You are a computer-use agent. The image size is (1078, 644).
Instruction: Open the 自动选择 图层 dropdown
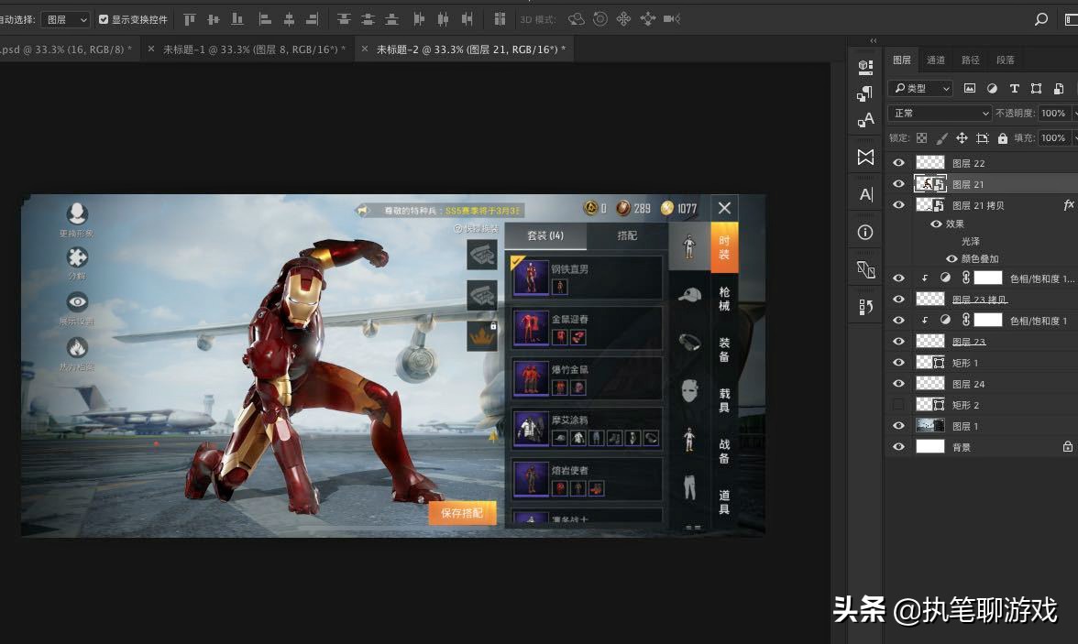[x=66, y=19]
